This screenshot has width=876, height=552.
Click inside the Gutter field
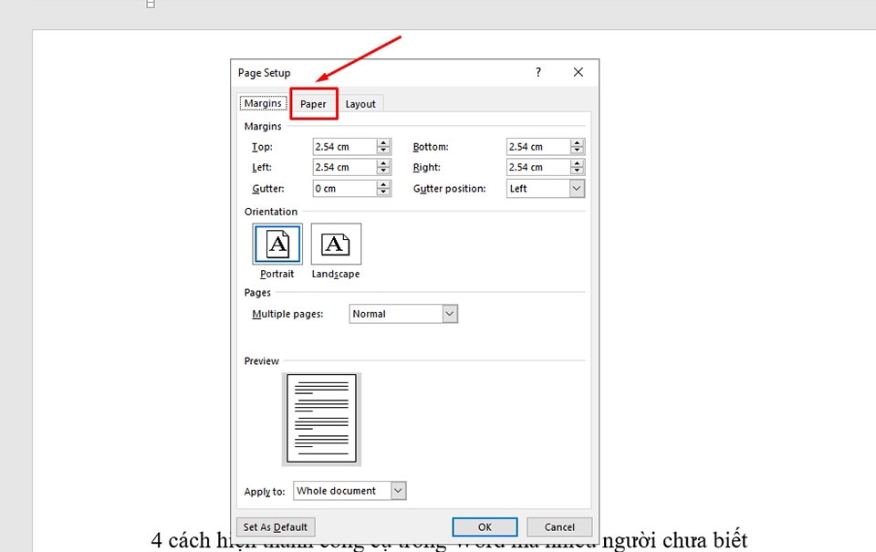344,188
